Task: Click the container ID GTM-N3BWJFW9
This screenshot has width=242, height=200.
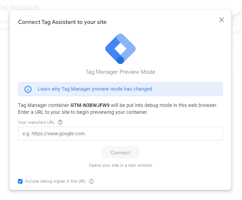Action: click(x=90, y=105)
